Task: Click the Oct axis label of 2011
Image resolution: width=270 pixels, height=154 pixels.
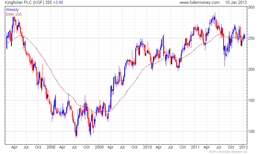Action: click(x=231, y=147)
